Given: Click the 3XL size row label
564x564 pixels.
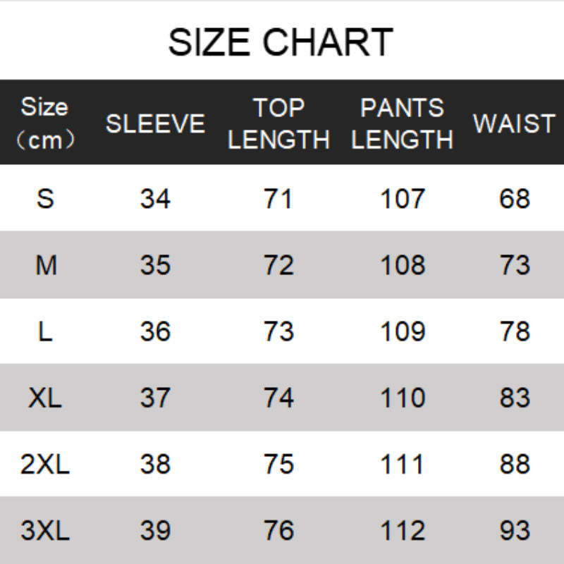Looking at the screenshot, I should pyautogui.click(x=45, y=531).
